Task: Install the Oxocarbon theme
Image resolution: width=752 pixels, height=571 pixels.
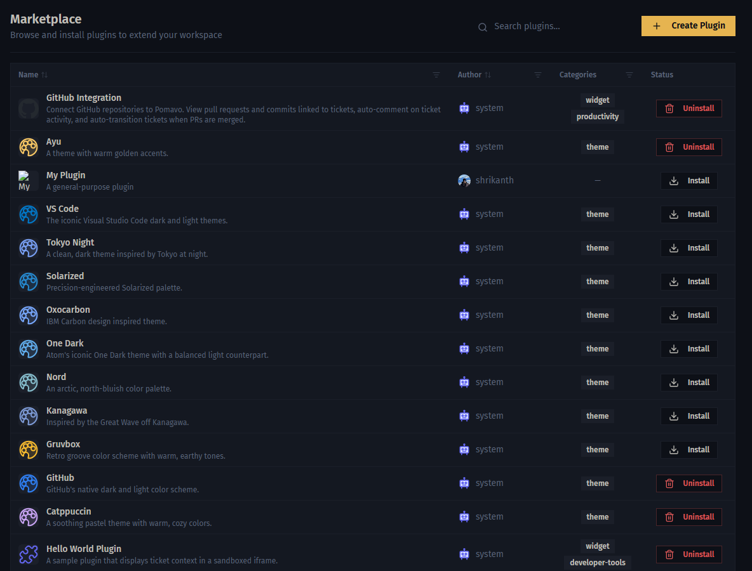Action: [x=688, y=315]
